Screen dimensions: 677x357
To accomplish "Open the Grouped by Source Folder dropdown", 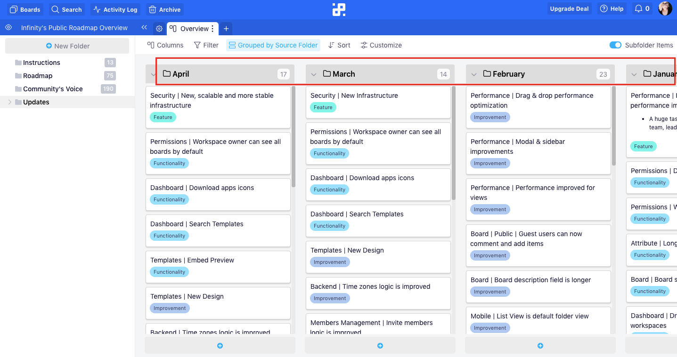I will [x=273, y=45].
